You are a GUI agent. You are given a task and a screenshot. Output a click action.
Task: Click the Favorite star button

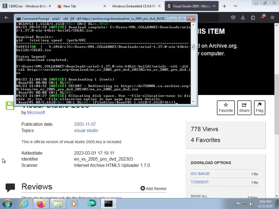click(226, 108)
